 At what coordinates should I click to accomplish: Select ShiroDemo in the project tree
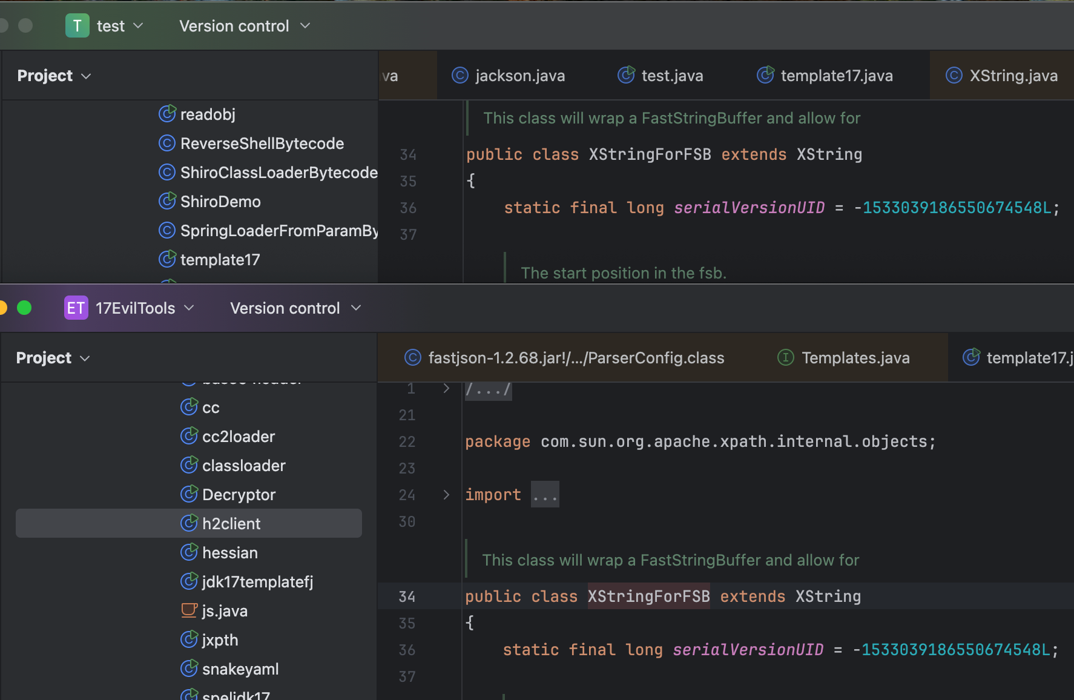point(220,202)
